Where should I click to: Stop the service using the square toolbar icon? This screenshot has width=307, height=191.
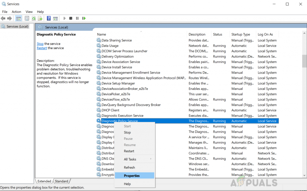click(70, 18)
